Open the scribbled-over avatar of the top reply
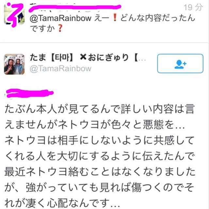 [14, 14]
